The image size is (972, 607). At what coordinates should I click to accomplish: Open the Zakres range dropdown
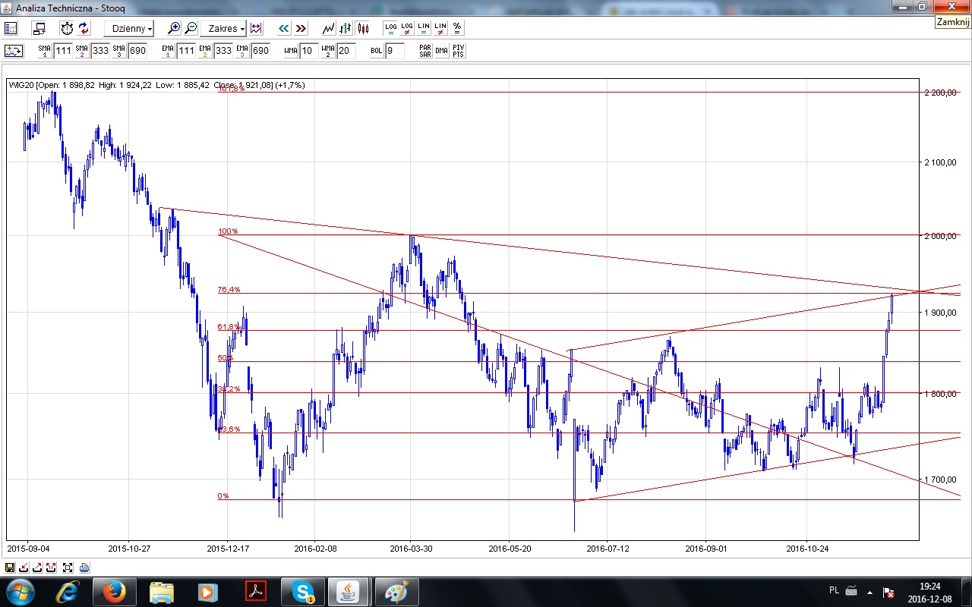(x=226, y=28)
